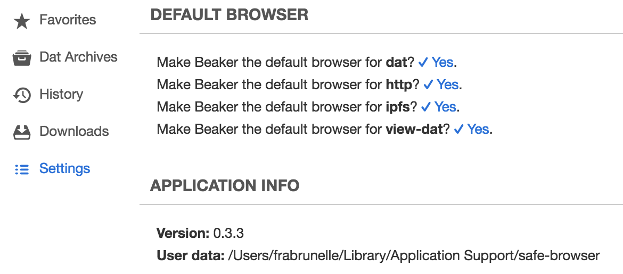Toggle the default browser Yes for view-dat

click(478, 129)
